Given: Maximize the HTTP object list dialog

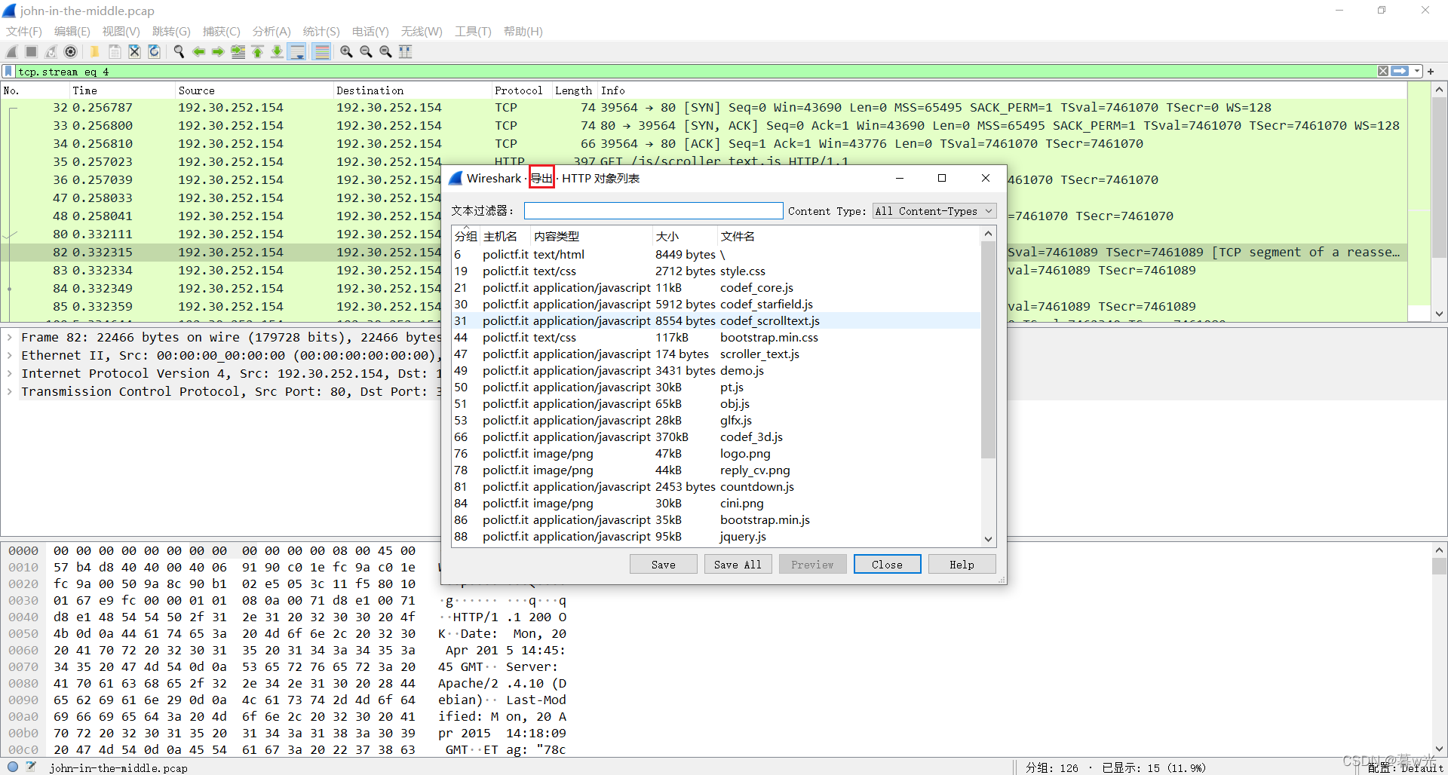Looking at the screenshot, I should (x=941, y=178).
